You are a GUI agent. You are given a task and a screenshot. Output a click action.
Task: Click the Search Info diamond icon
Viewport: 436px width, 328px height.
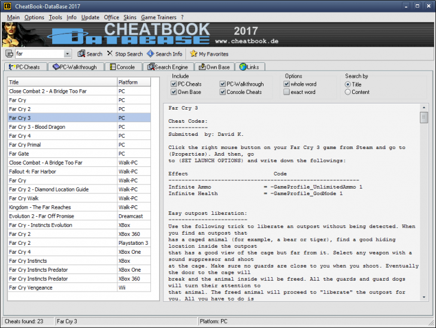pos(150,54)
